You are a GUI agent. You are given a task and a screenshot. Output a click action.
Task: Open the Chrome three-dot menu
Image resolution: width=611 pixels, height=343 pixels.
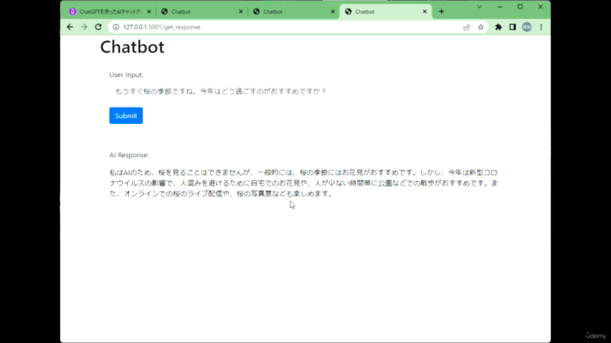[541, 27]
